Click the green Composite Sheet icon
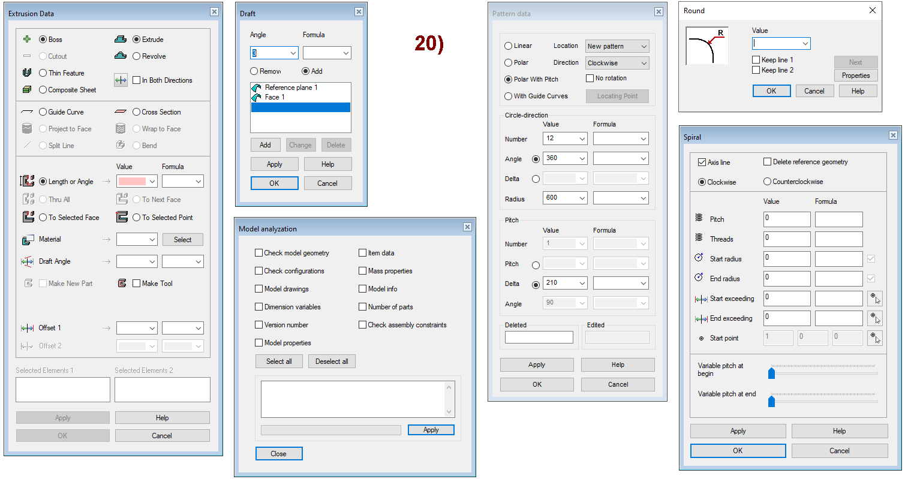 tap(26, 90)
